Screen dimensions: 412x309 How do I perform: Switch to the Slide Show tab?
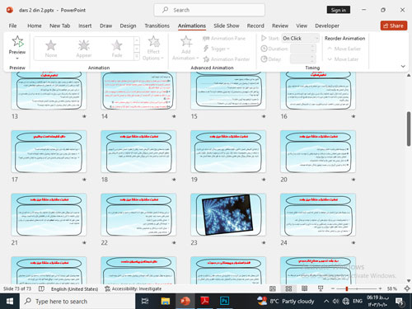point(227,26)
